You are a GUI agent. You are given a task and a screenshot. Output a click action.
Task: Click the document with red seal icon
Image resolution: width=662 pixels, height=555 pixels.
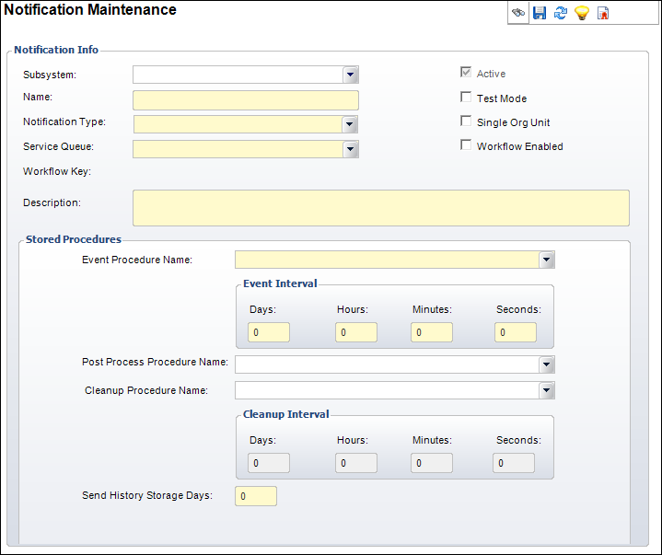603,13
